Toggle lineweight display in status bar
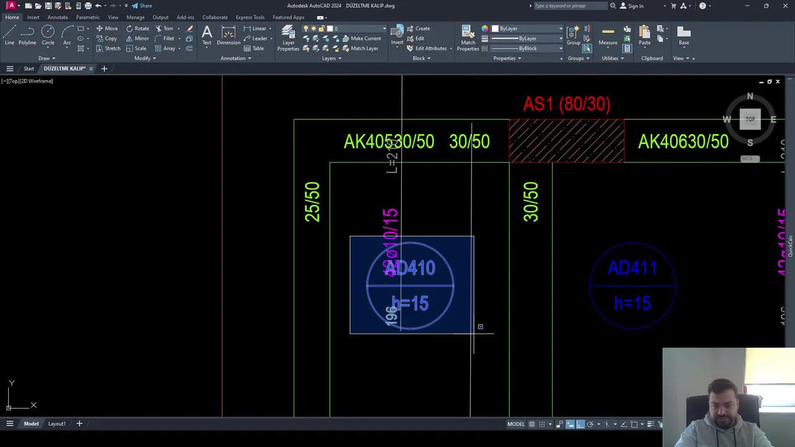This screenshot has width=795, height=447. click(650, 424)
